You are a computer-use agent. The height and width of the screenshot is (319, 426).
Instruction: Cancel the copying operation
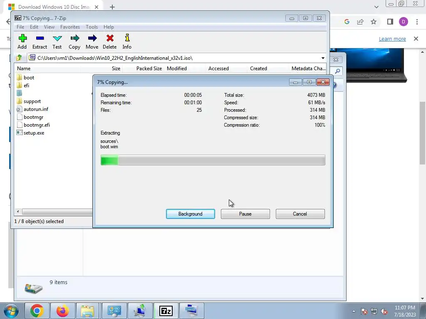click(300, 214)
